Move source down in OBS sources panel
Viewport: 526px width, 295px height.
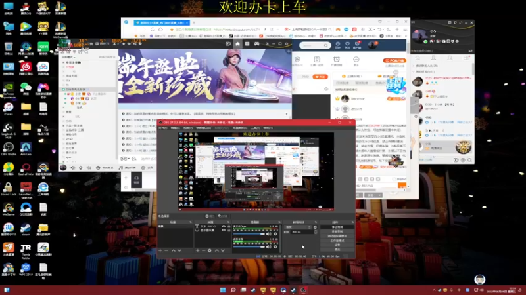223,250
